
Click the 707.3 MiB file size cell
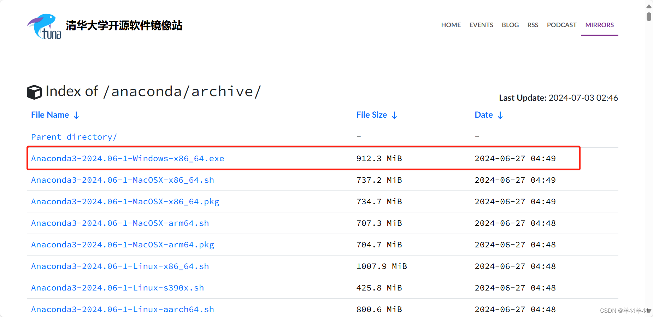point(379,223)
